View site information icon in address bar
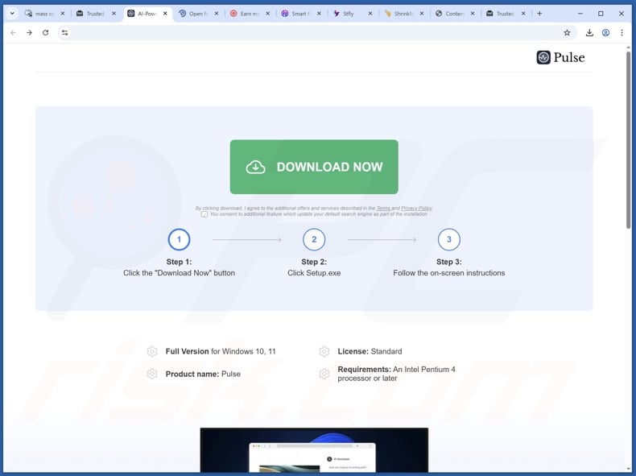636x476 pixels. pyautogui.click(x=64, y=32)
